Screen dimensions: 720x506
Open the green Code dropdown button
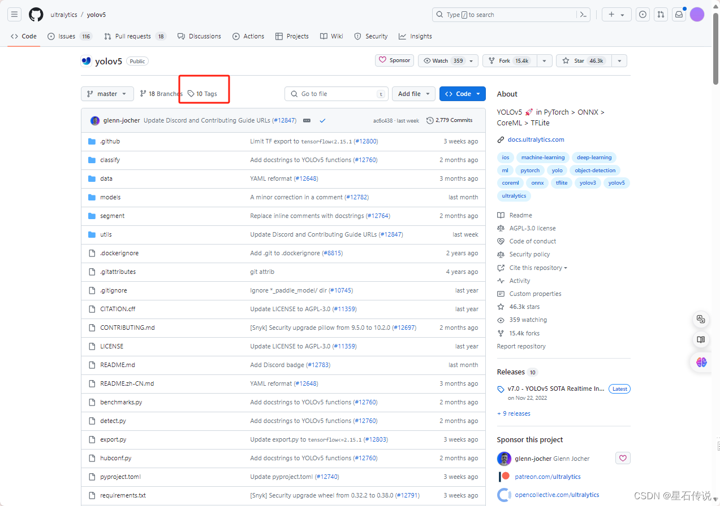[463, 94]
